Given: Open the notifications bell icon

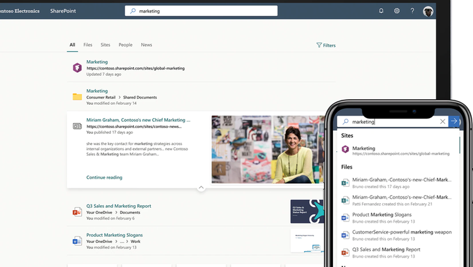Looking at the screenshot, I should pos(381,11).
